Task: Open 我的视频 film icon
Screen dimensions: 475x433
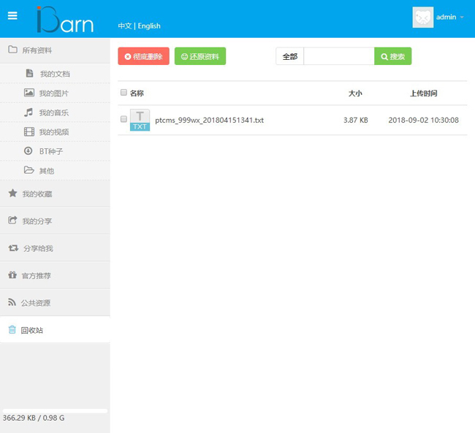Action: point(29,131)
